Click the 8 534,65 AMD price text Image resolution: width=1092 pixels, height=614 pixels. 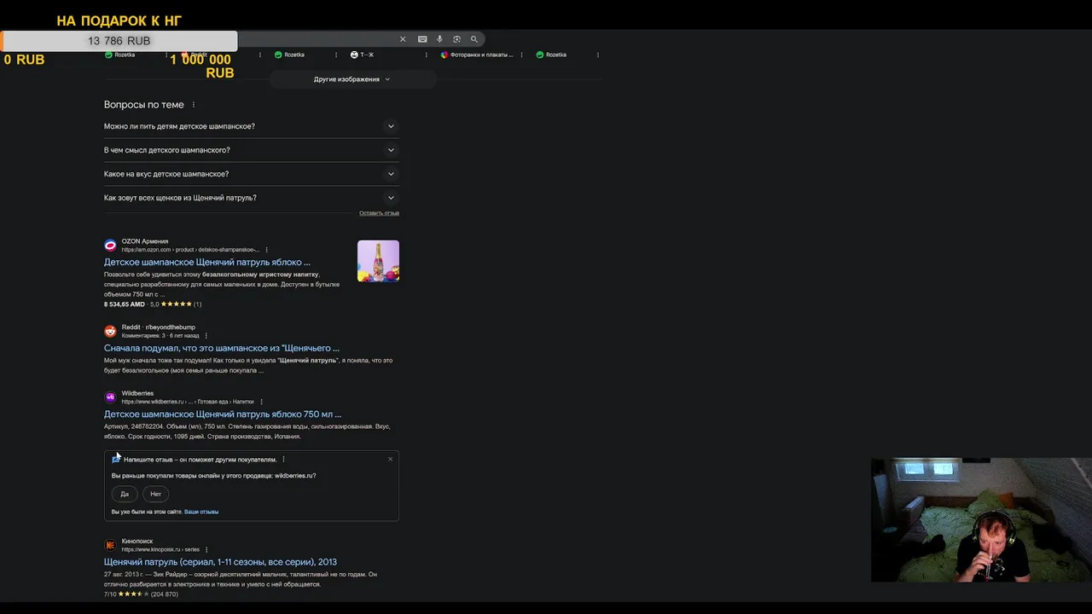coord(125,304)
